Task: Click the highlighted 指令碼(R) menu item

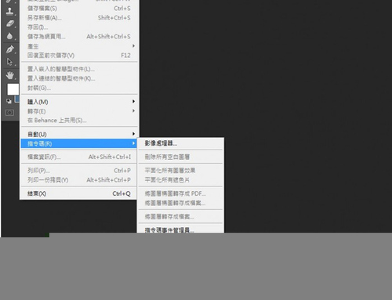Action: pyautogui.click(x=79, y=143)
